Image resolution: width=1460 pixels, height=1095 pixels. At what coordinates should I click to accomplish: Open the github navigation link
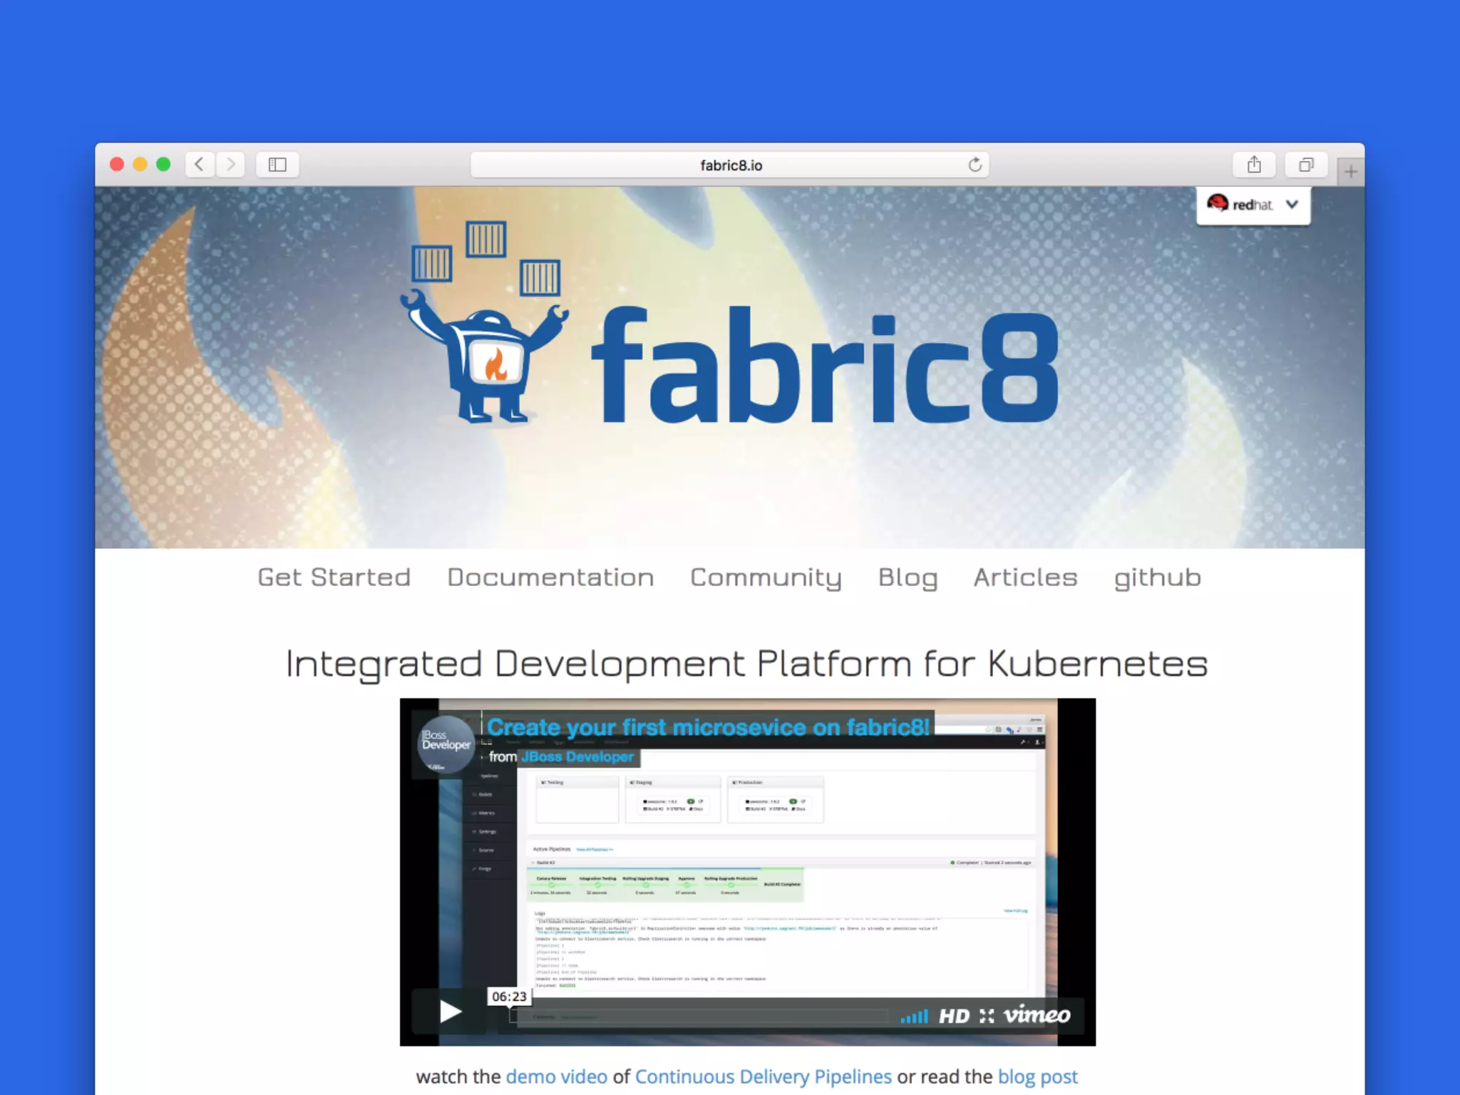click(x=1157, y=577)
